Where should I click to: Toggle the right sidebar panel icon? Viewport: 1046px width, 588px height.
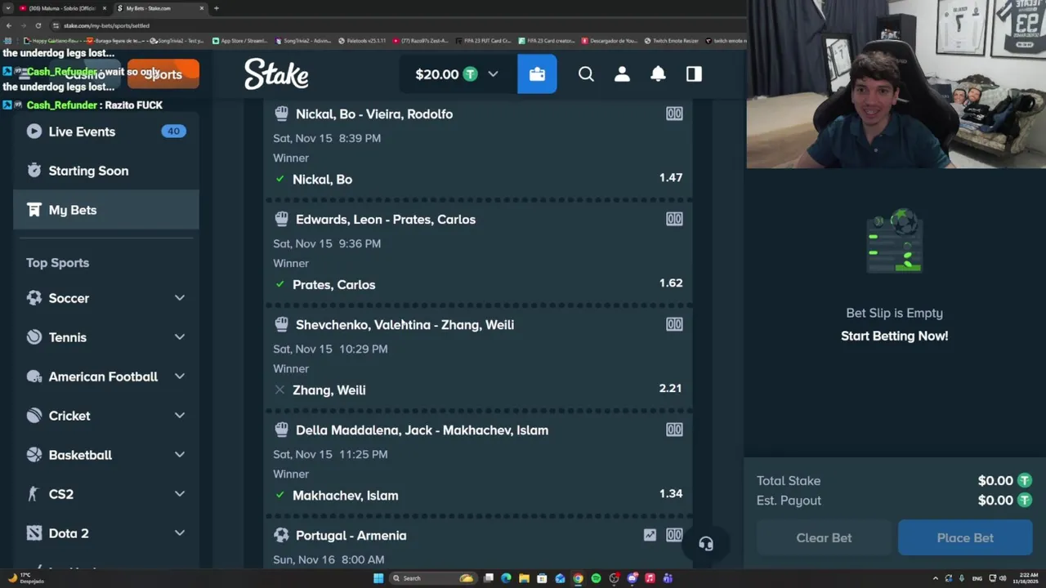tap(694, 74)
